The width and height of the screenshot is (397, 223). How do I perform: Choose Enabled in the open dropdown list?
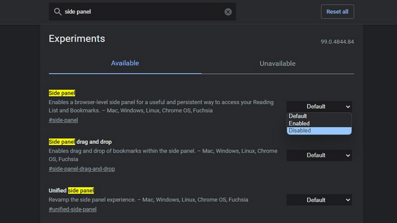[319, 123]
